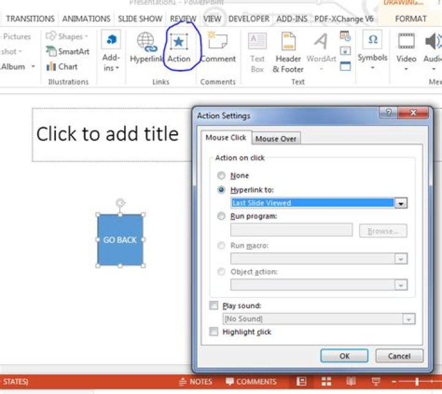Click the Help question mark in Action Settings

coord(389,113)
